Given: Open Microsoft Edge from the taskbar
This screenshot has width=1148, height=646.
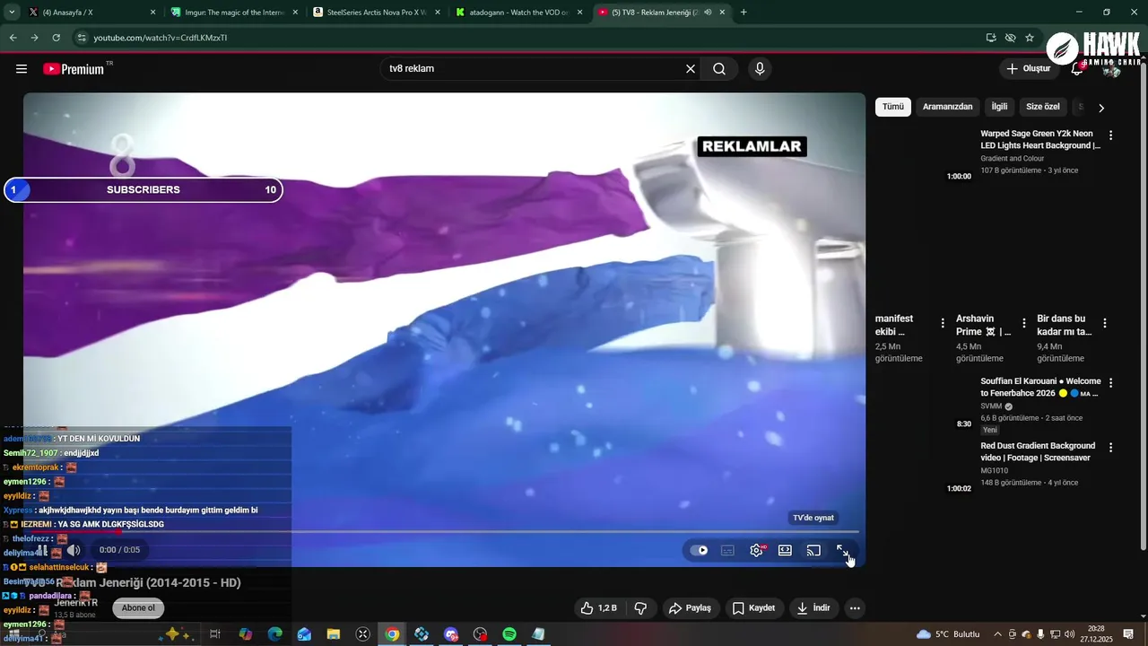Looking at the screenshot, I should [x=274, y=633].
